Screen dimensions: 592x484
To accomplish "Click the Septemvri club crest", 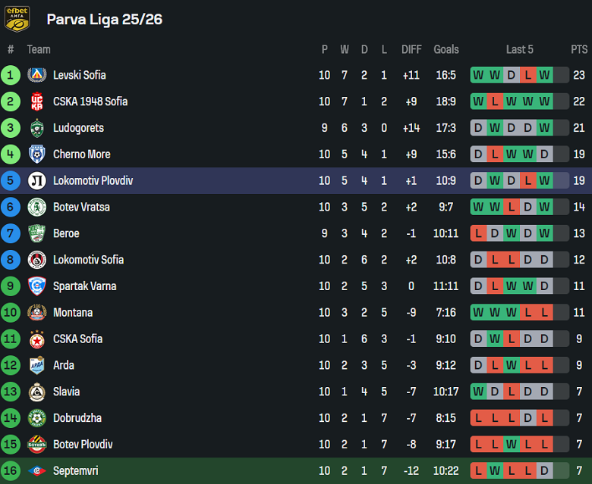I will click(x=36, y=471).
